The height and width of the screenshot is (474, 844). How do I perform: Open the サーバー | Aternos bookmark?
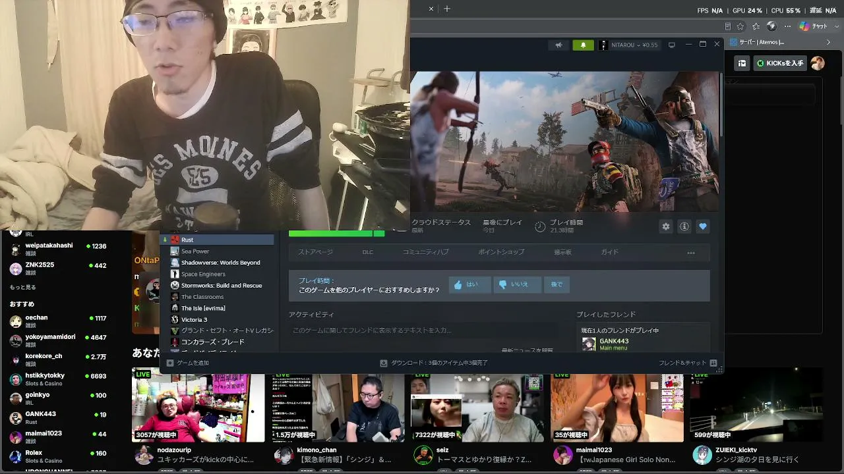pos(758,42)
